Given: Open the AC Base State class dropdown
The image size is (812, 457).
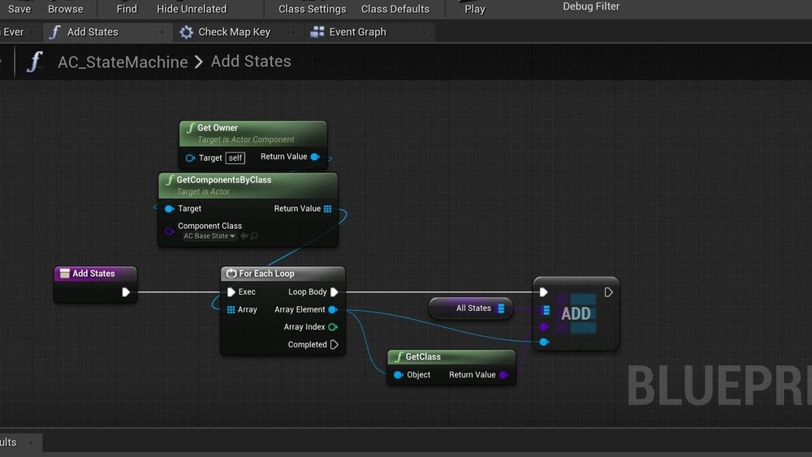Looking at the screenshot, I should (x=209, y=236).
